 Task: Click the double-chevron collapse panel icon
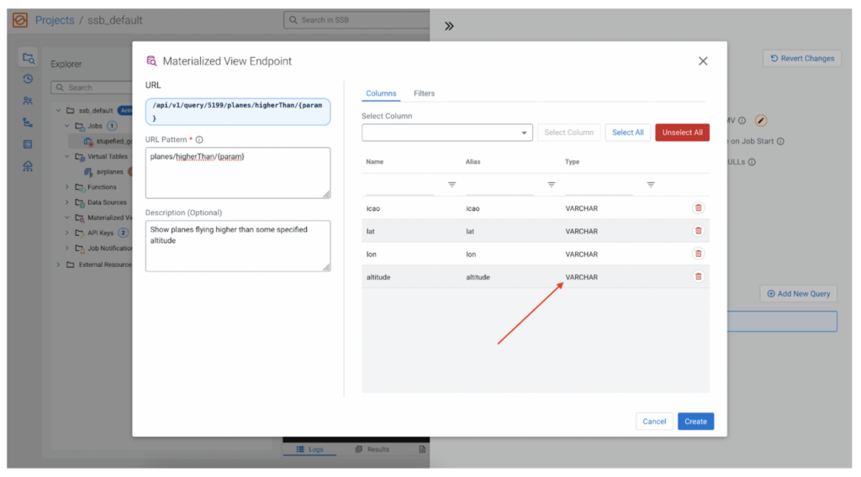pyautogui.click(x=449, y=26)
